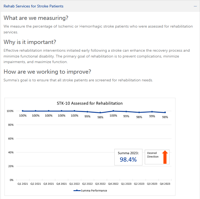200x199 pixels.
Task: Click the Q1 2021 data point on the line
Action: (x=23, y=111)
